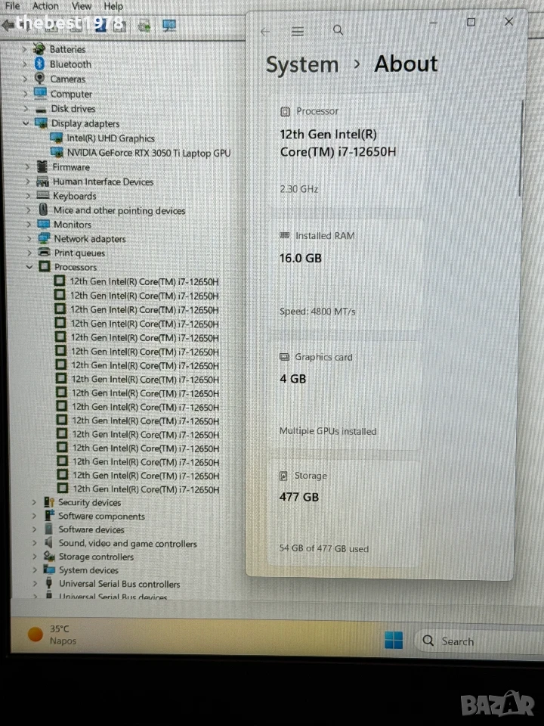Click the System devices icon

click(x=49, y=569)
